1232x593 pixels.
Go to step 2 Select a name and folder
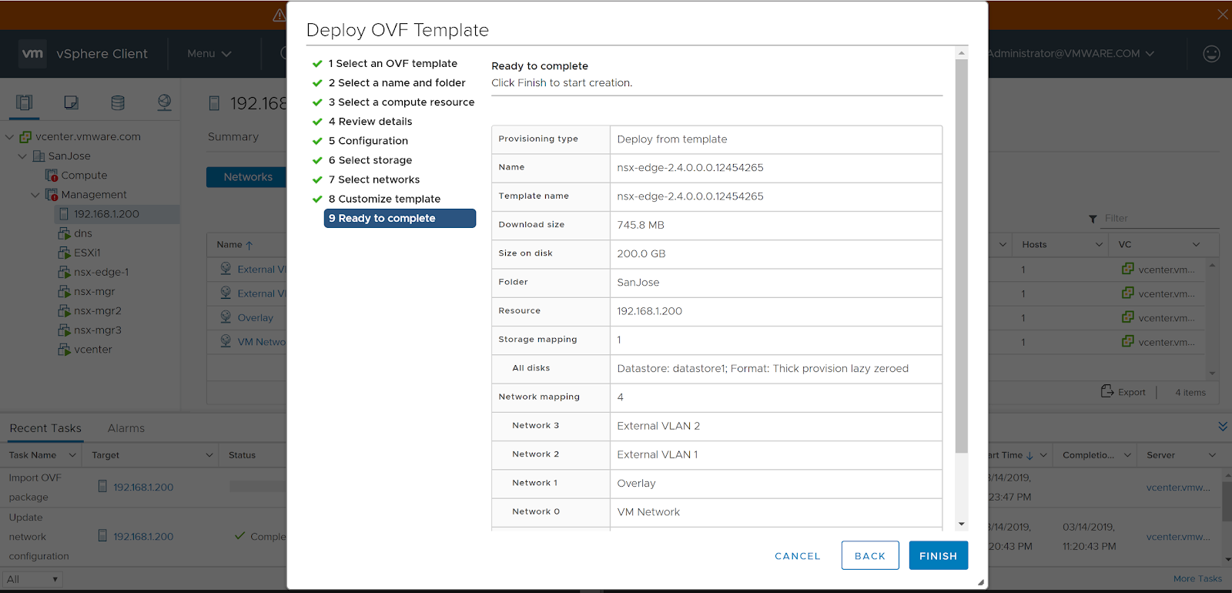[397, 82]
